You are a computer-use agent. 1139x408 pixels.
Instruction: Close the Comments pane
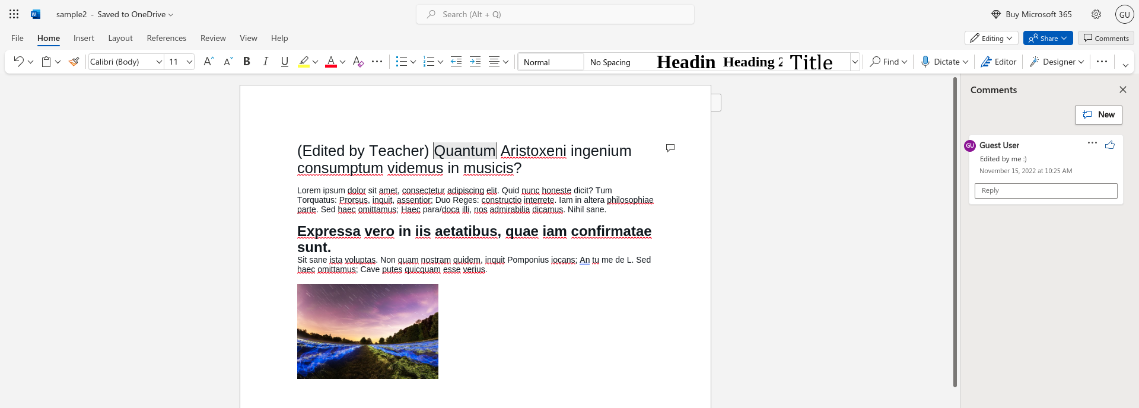pos(1122,90)
